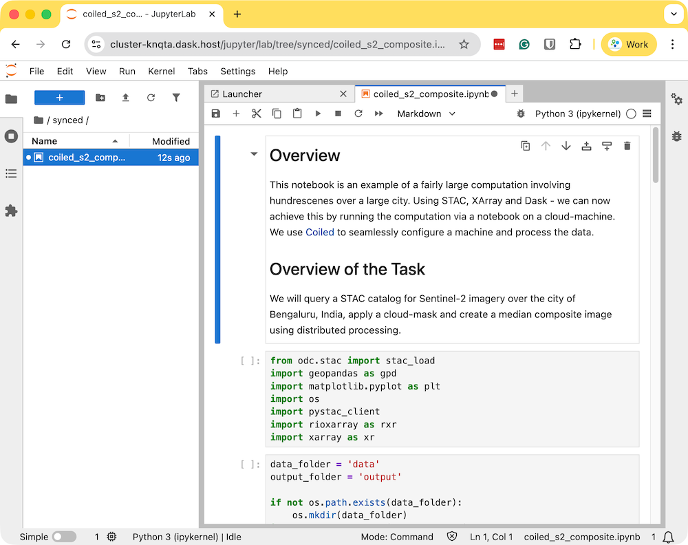The height and width of the screenshot is (545, 688).
Task: Sort files by the Name column header
Action: tap(45, 141)
